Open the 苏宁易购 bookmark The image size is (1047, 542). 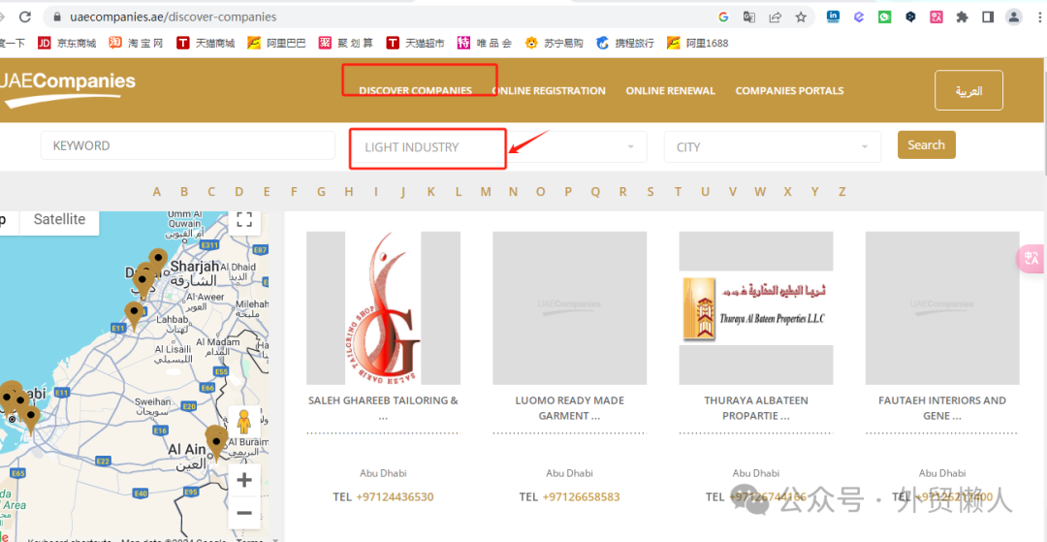tap(555, 44)
